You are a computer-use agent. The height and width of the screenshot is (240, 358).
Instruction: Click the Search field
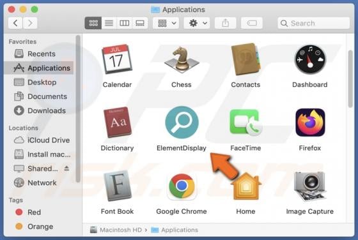[x=313, y=23]
